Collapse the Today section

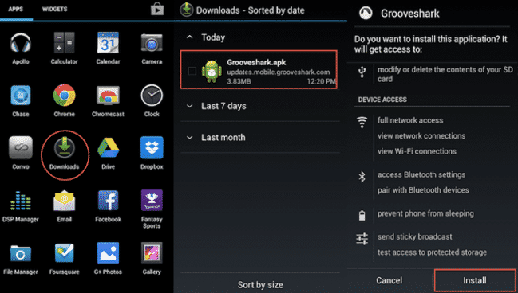click(190, 37)
